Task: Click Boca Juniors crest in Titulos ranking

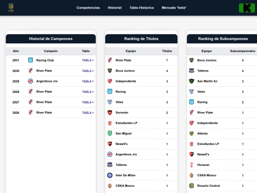Action: coord(110,71)
